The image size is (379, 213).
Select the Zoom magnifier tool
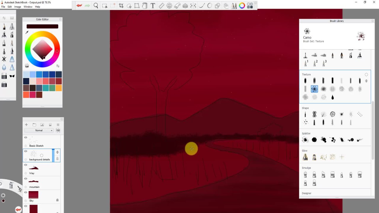point(96,5)
